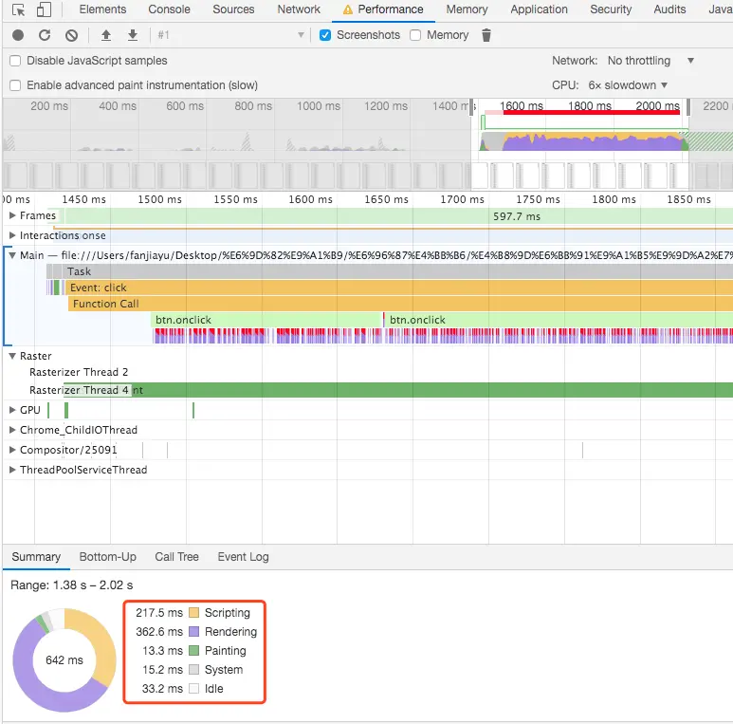Expand the Frames track
The width and height of the screenshot is (733, 724).
(12, 215)
